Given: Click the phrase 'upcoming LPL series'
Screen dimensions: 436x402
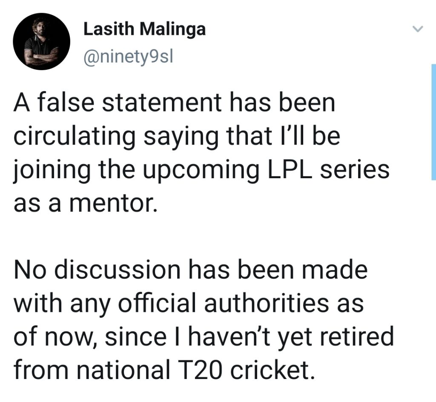Looking at the screenshot, I should click(x=264, y=168).
